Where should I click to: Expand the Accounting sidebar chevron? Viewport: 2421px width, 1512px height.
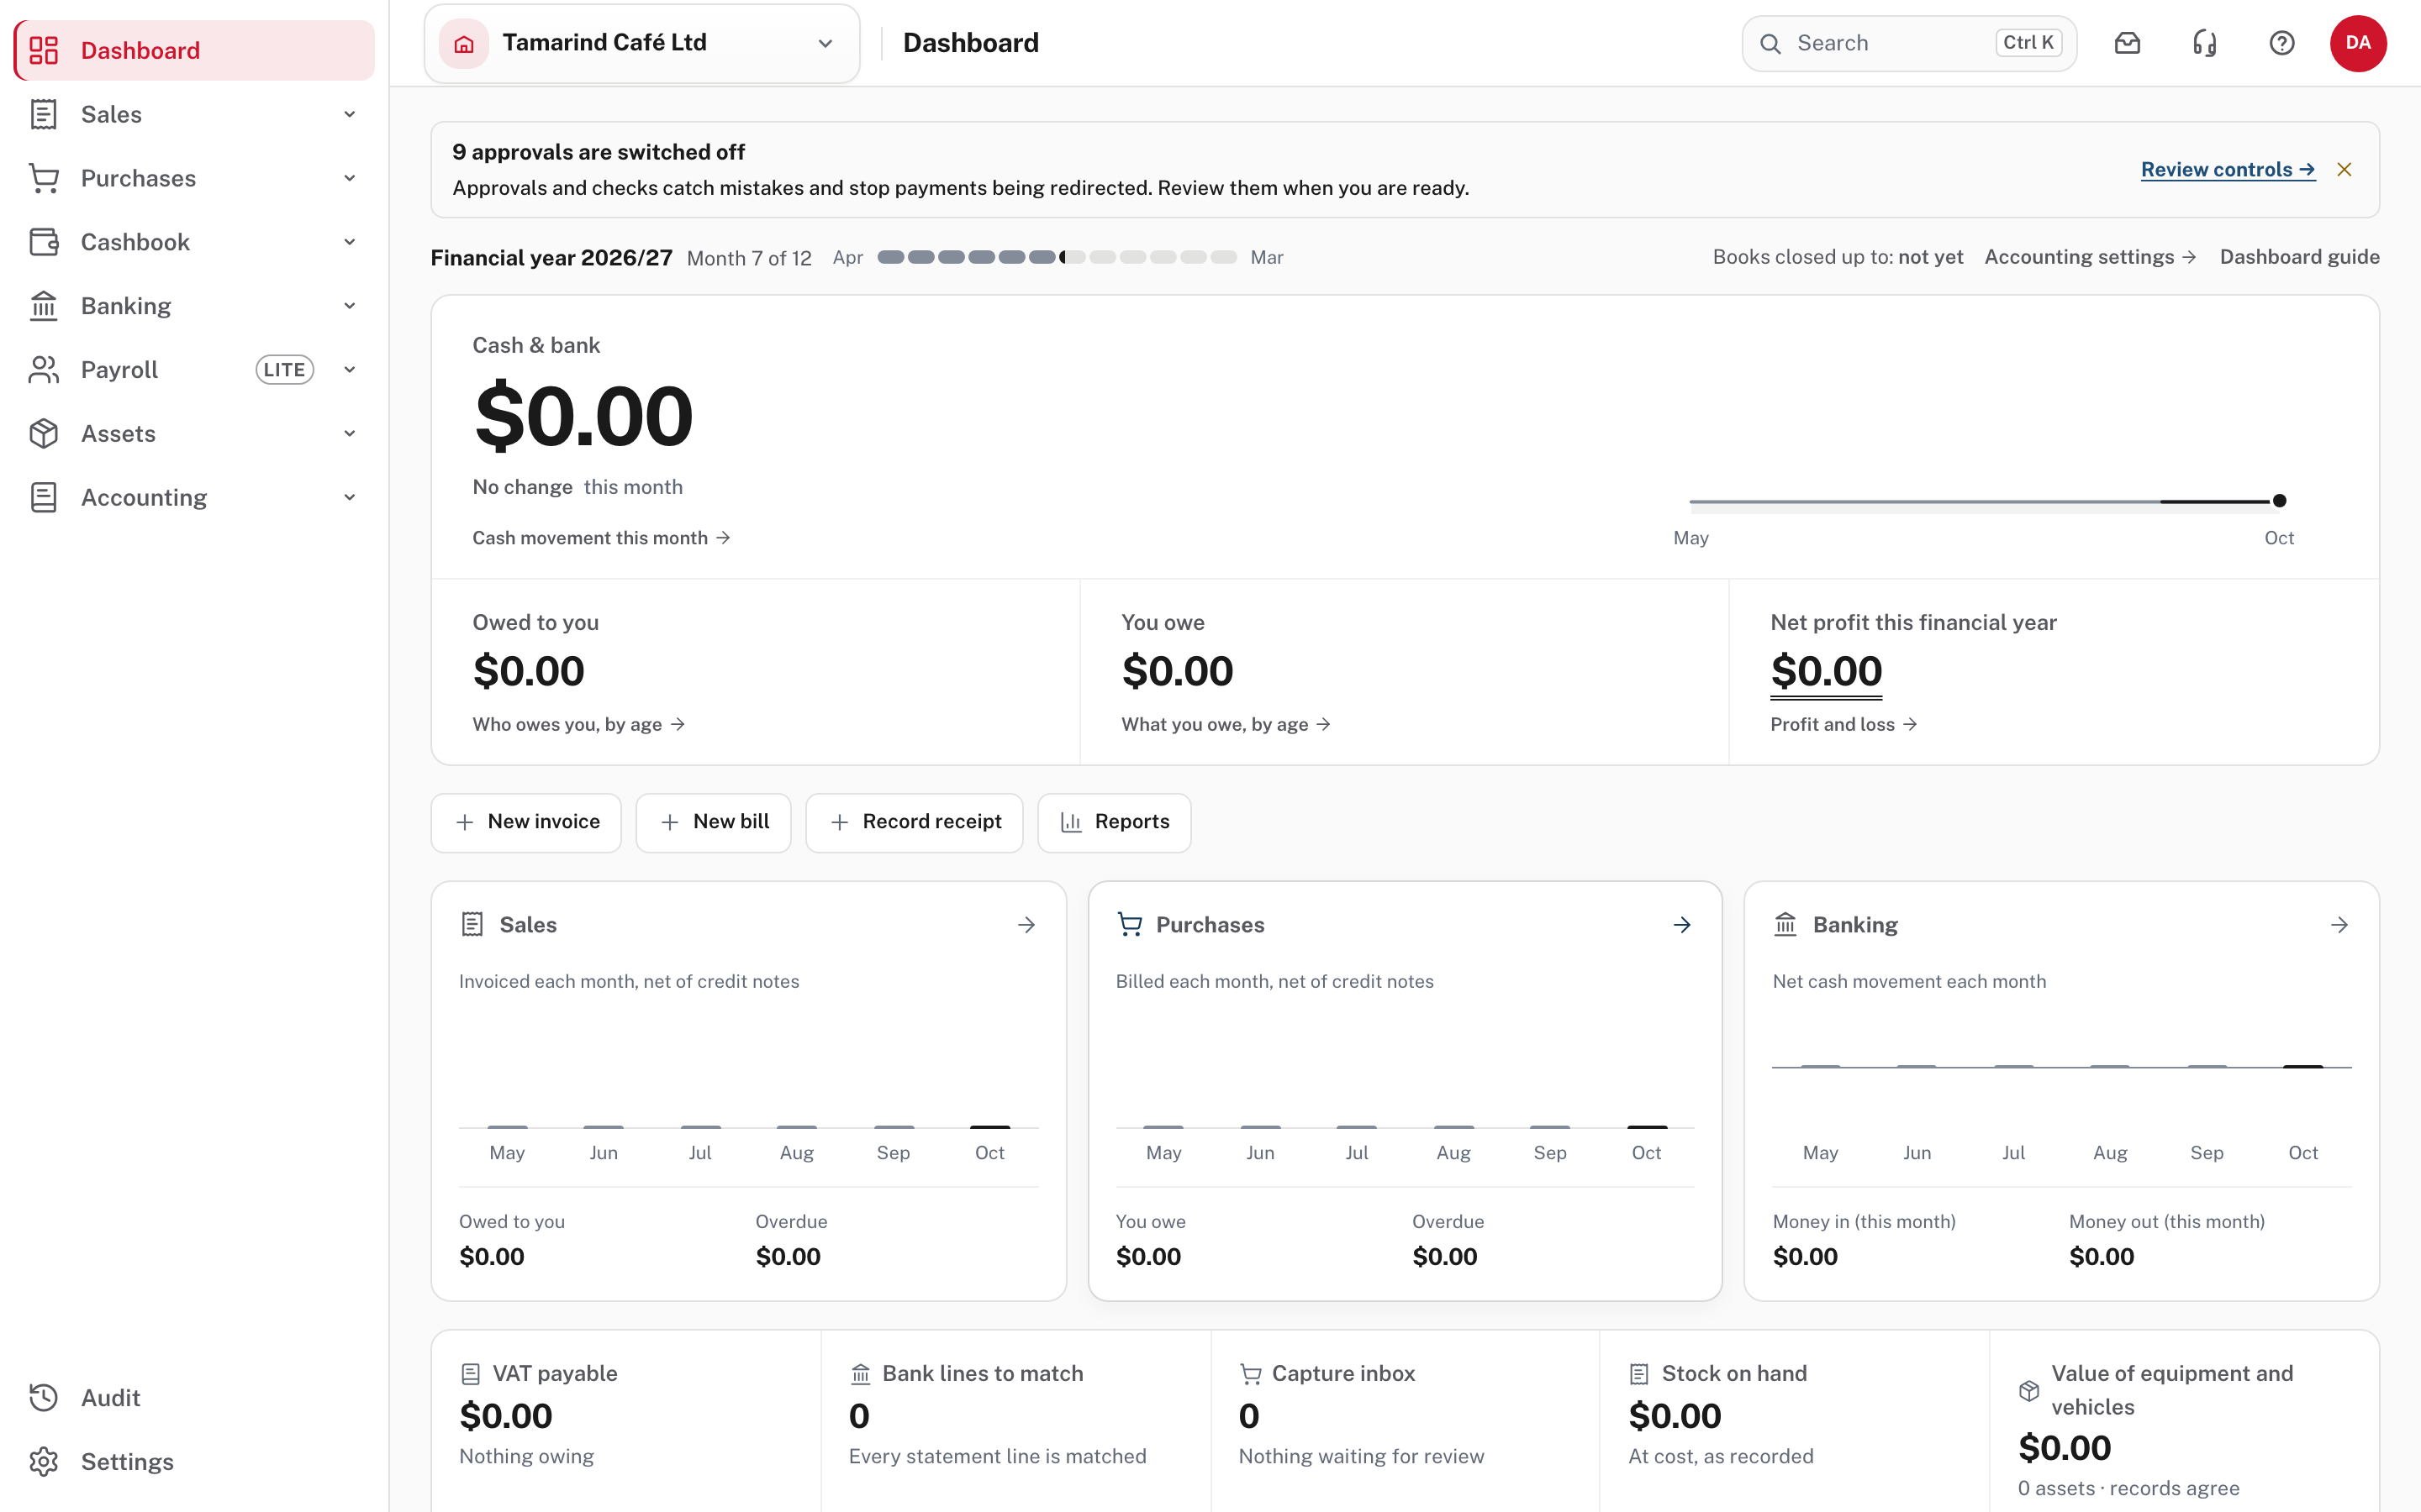pos(349,497)
